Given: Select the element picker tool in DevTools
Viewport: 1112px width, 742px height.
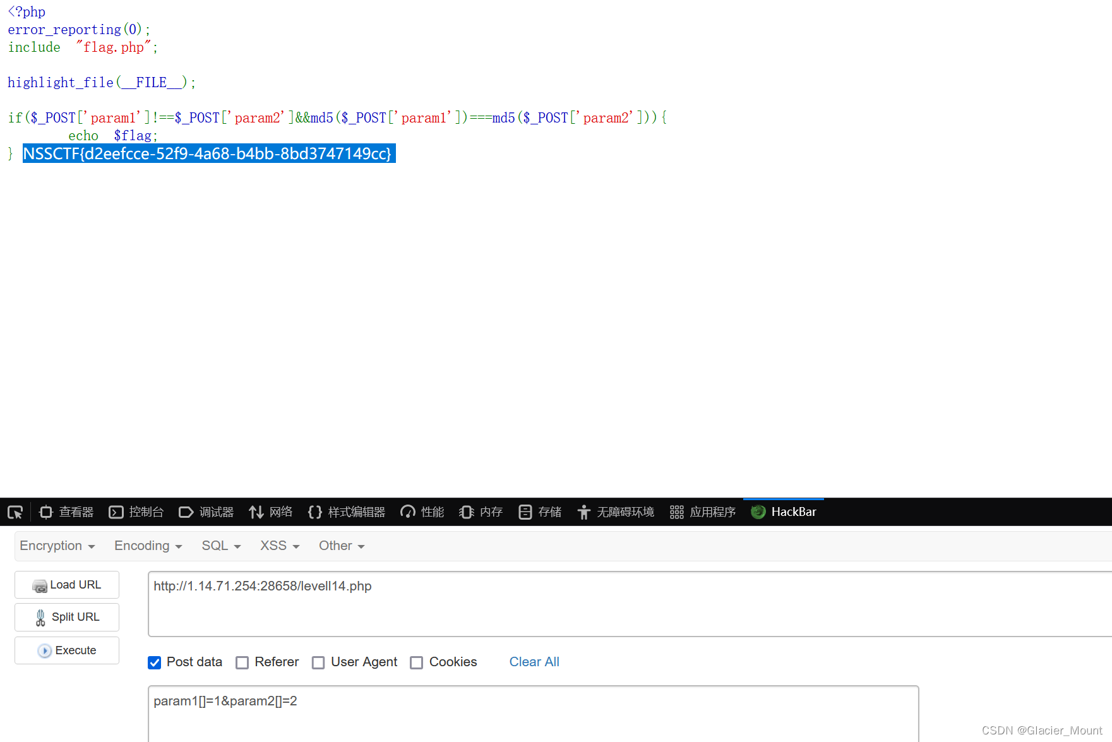Looking at the screenshot, I should [x=15, y=512].
